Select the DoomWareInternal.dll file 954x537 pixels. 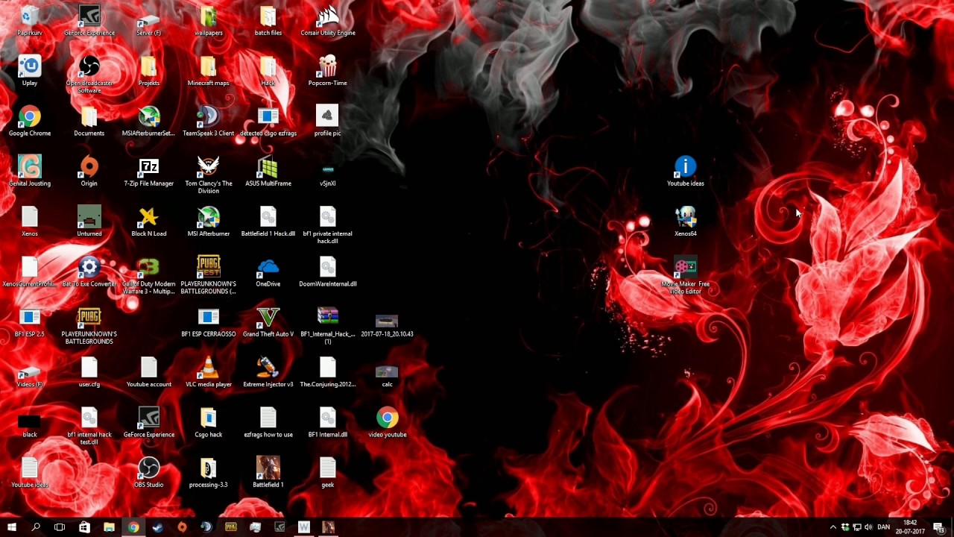pos(327,271)
